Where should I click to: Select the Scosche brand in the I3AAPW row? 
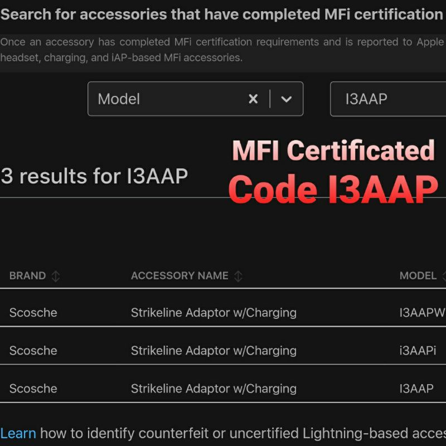33,313
